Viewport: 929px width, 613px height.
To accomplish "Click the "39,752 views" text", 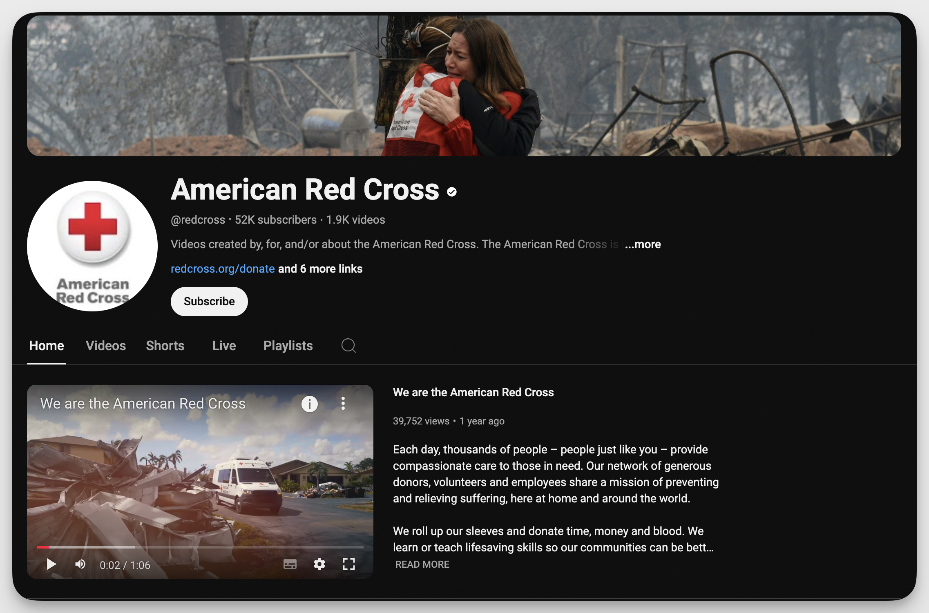I will click(x=421, y=421).
